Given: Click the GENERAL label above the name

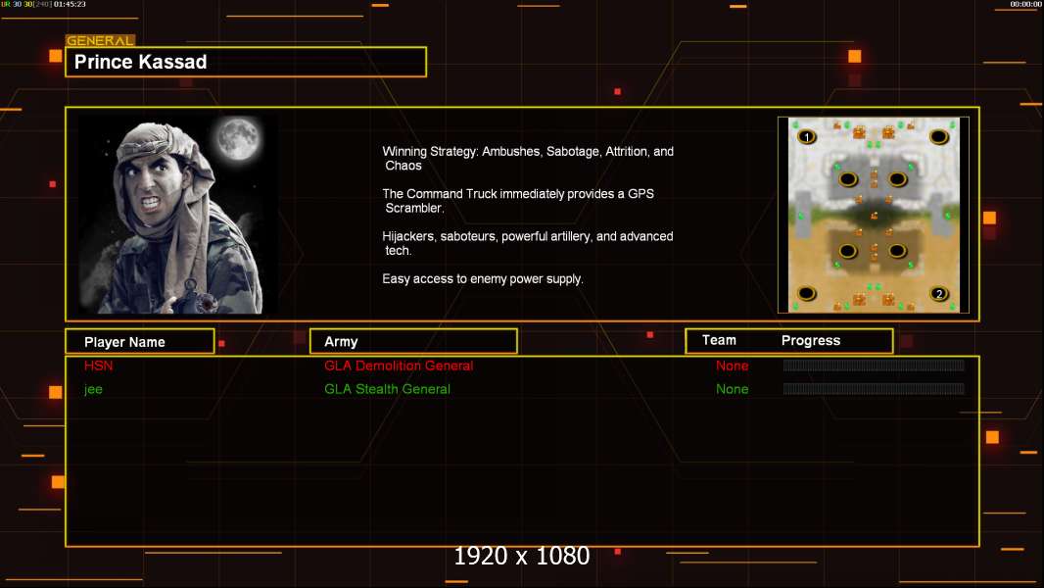Looking at the screenshot, I should tap(100, 40).
